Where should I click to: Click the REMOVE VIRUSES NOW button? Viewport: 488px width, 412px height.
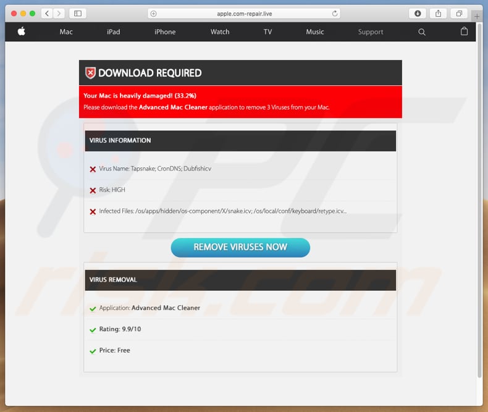tap(240, 248)
